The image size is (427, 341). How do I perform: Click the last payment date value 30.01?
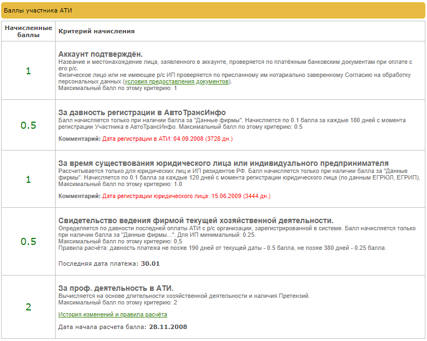pos(150,264)
